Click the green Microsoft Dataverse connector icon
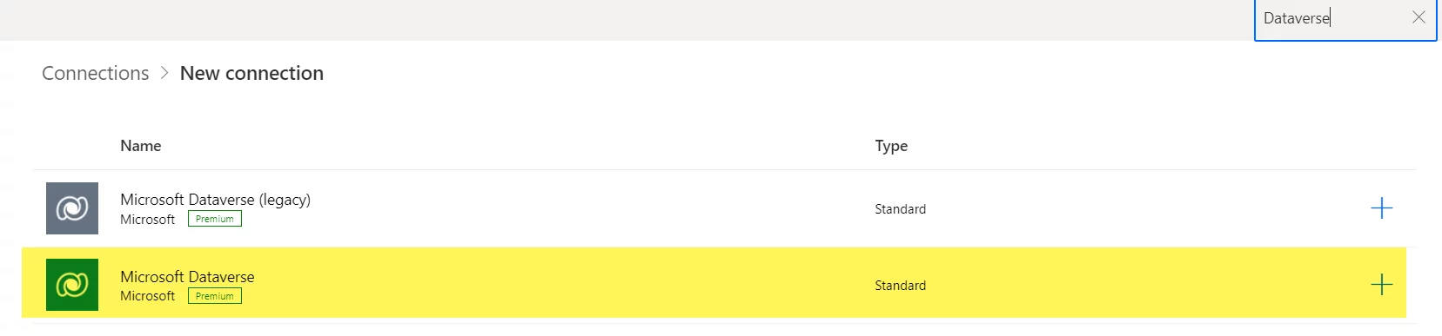Viewport: 1442px width, 336px height. pos(72,285)
